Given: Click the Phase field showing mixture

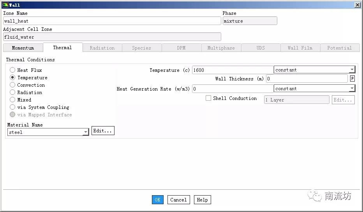Looking at the screenshot, I should pos(250,21).
